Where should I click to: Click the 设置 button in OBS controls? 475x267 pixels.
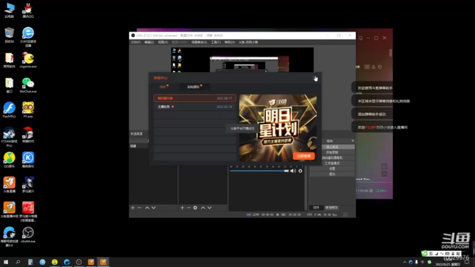coord(332,169)
